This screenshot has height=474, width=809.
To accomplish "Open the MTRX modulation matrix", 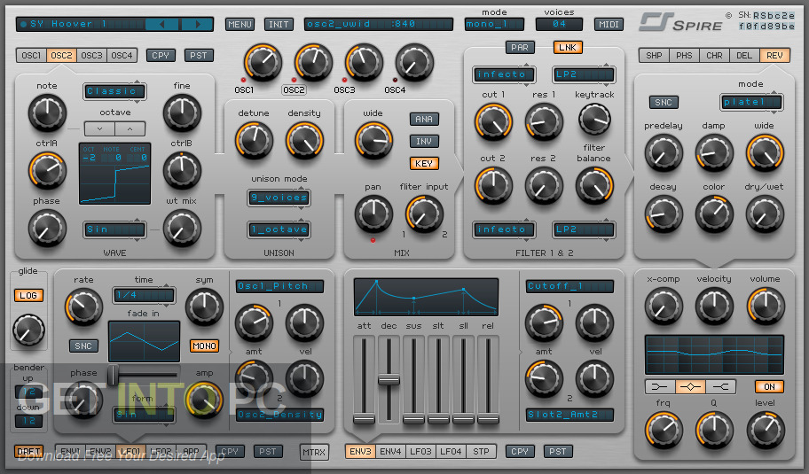I will [314, 452].
